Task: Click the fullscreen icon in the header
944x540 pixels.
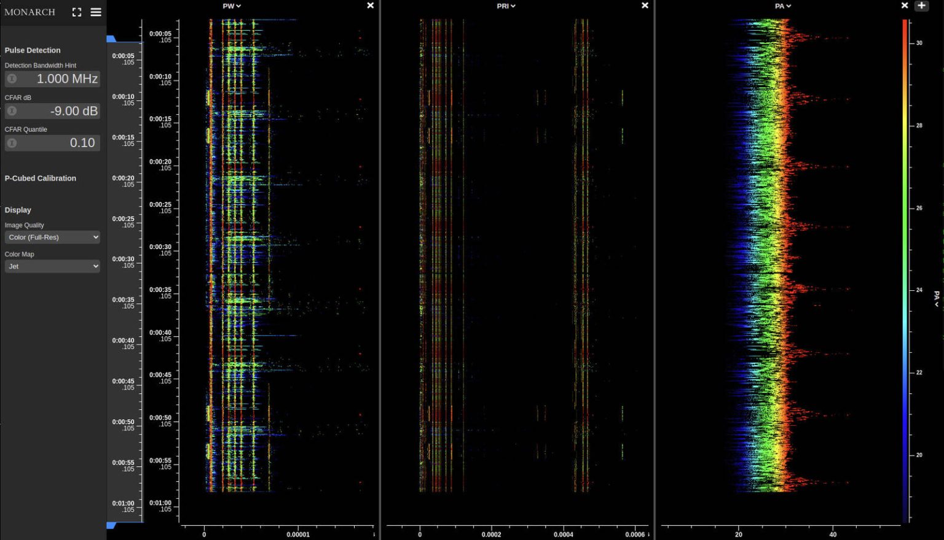Action: (x=76, y=11)
